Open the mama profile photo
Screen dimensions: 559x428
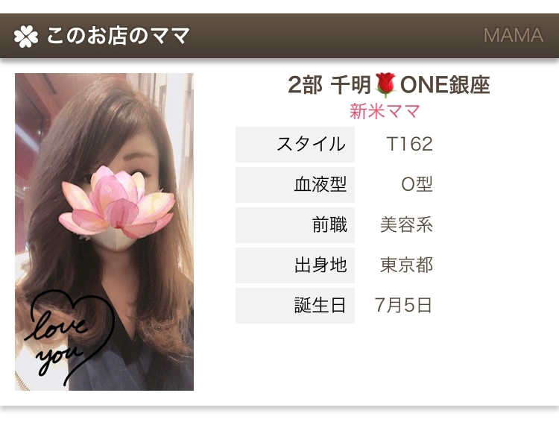(x=104, y=232)
